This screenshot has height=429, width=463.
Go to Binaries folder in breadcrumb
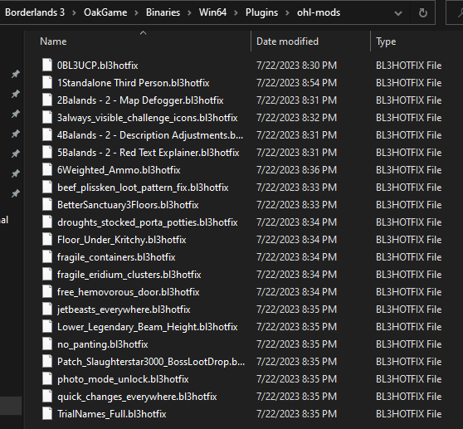click(x=163, y=12)
